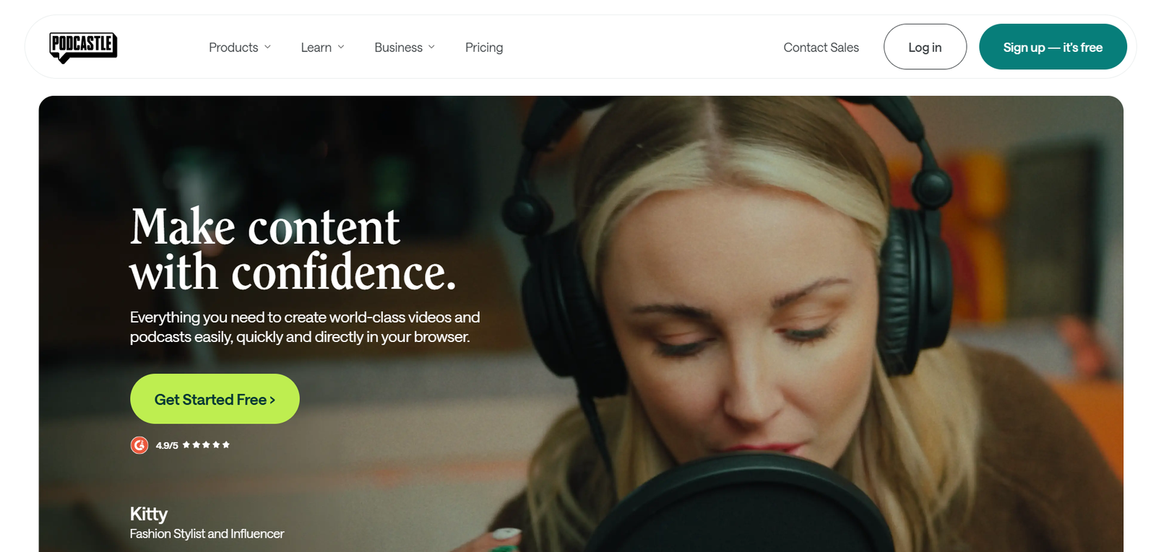
Task: Click the red G2 rating badge icon
Action: (139, 445)
